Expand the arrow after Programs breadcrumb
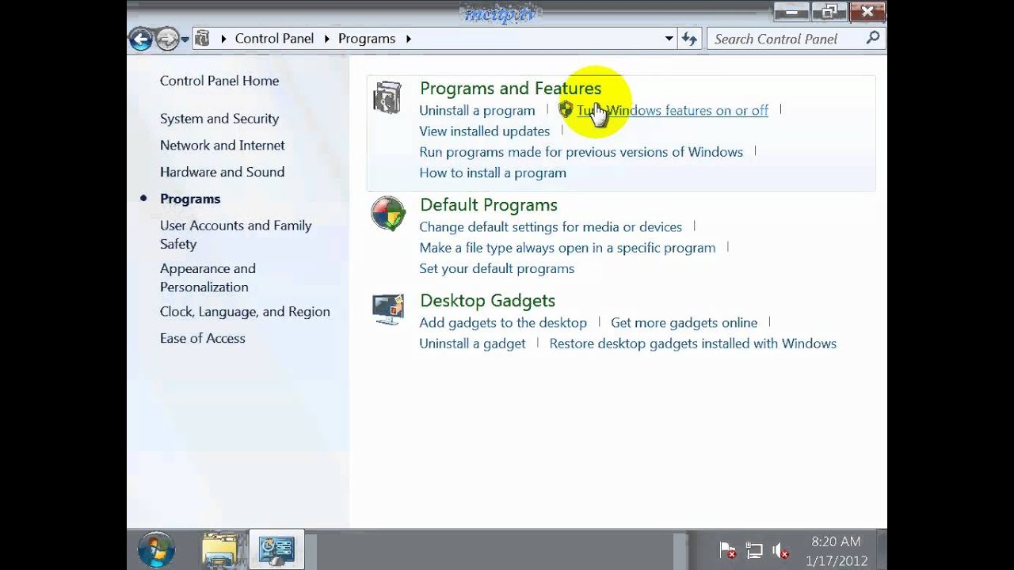This screenshot has height=570, width=1014. coord(409,38)
